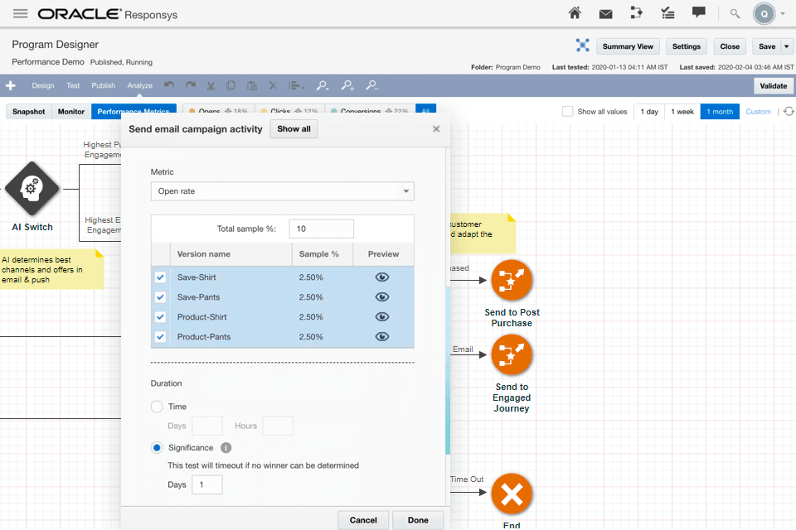
Task: Enable the Show all values checkbox
Action: pos(568,112)
